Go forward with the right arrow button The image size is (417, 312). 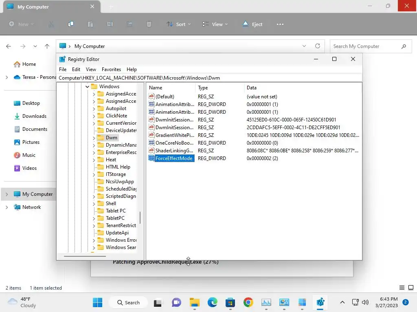tap(23, 46)
